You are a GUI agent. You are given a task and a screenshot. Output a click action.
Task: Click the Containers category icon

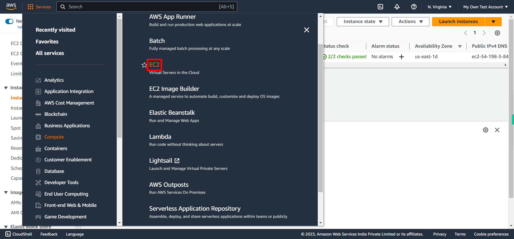click(x=38, y=148)
